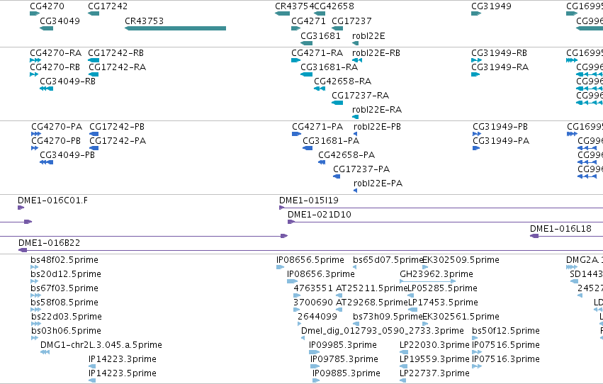
Task: Select transcript CG31949-RB
Action: pyautogui.click(x=476, y=60)
